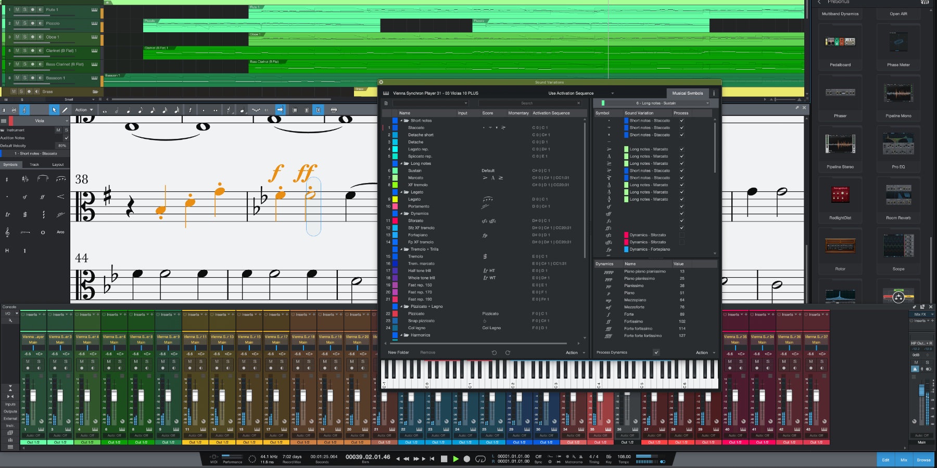This screenshot has width=937, height=468.
Task: Select the Arrow tool in score editor
Action: 54,110
